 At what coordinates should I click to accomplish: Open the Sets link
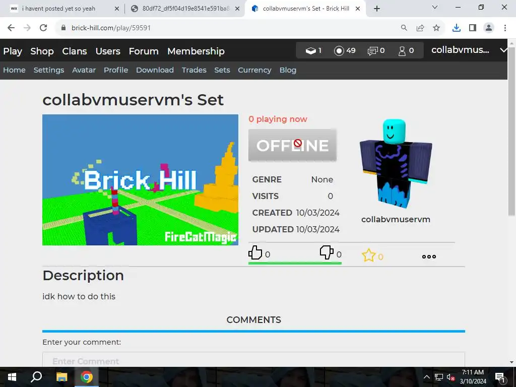[x=222, y=70]
